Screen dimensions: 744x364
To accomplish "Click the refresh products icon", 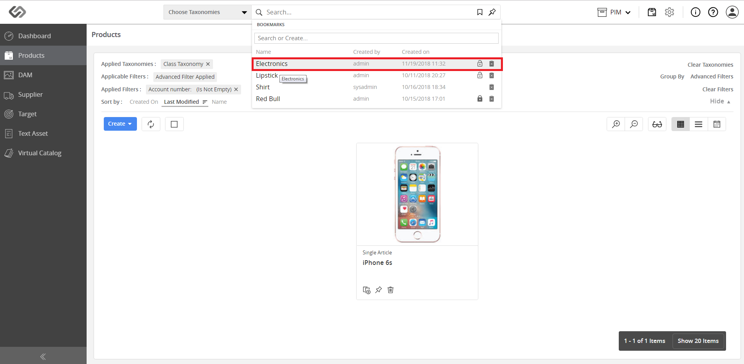I will pos(151,124).
